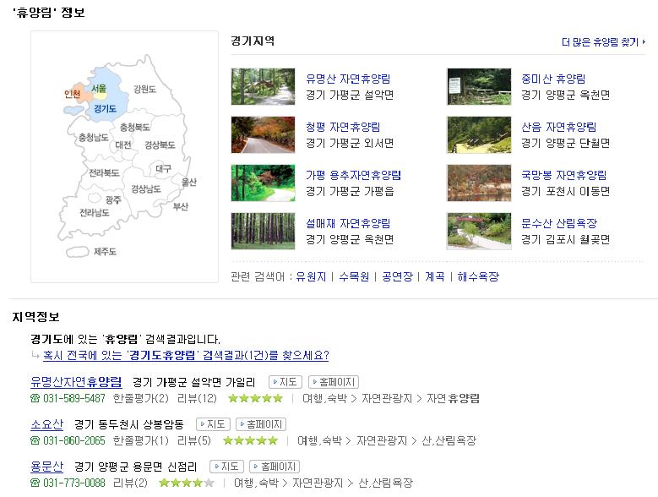Select 대구 on the map
Viewport: 658px width, 497px height.
[163, 168]
